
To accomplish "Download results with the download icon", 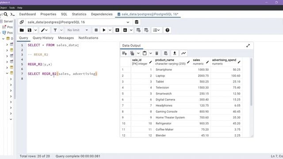I will (175, 53).
